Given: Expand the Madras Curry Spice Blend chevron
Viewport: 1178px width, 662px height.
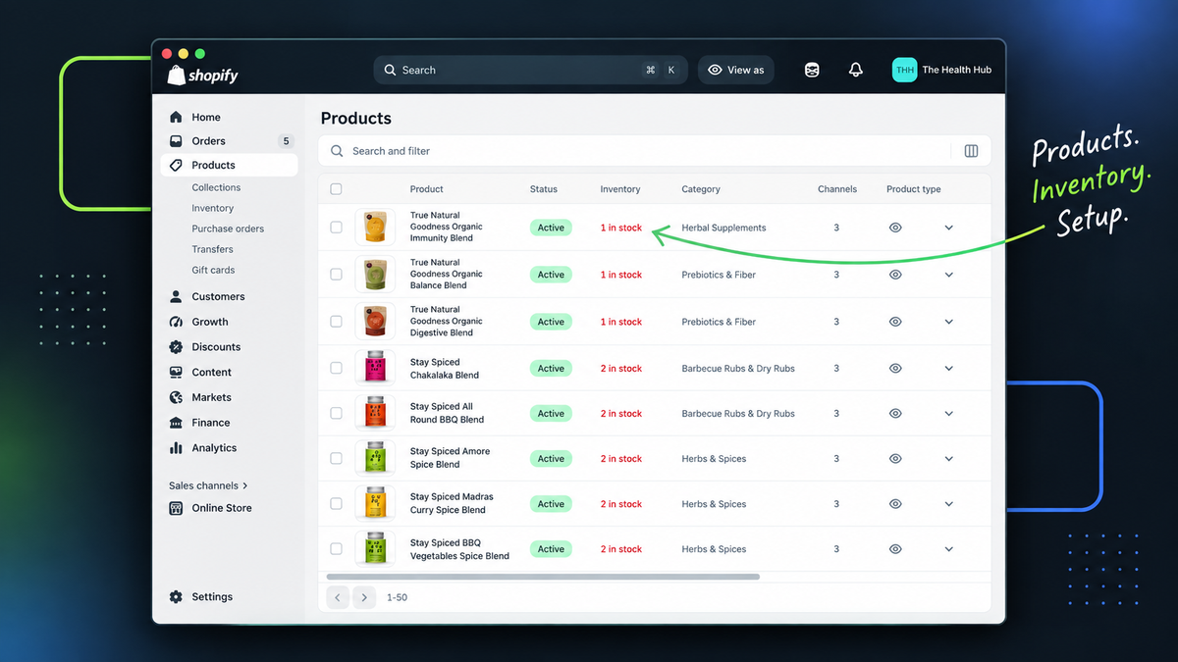Looking at the screenshot, I should (948, 504).
